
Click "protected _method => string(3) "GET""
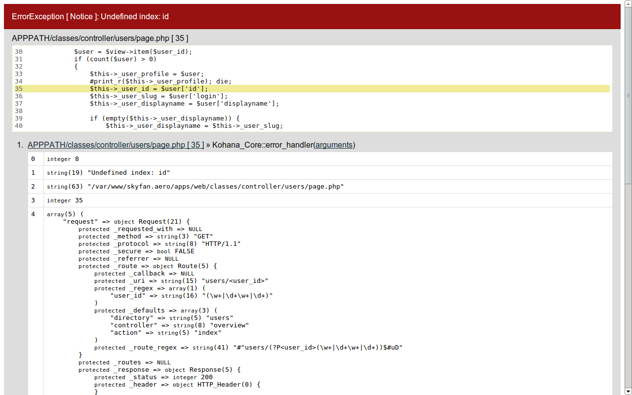click(x=146, y=237)
